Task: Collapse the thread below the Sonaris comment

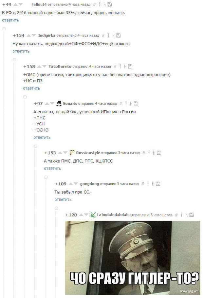Action: [35, 146]
